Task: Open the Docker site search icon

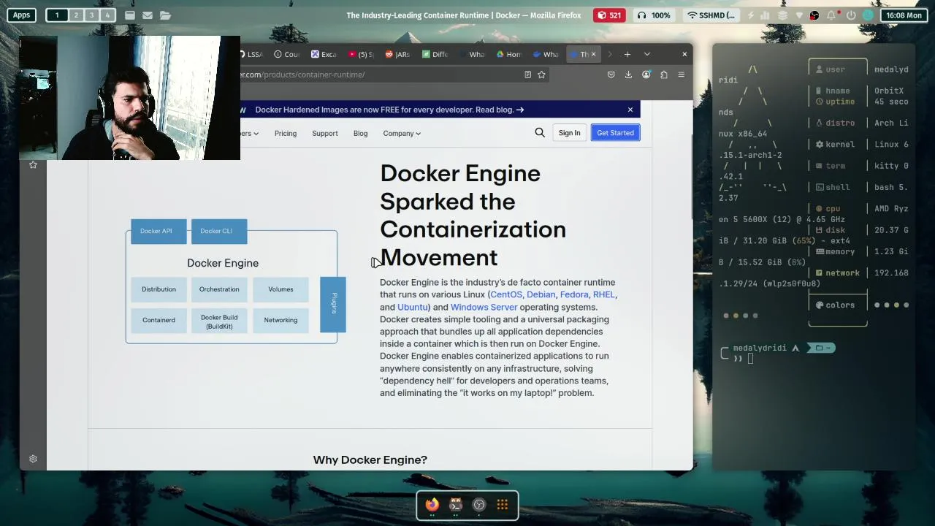Action: pyautogui.click(x=540, y=132)
